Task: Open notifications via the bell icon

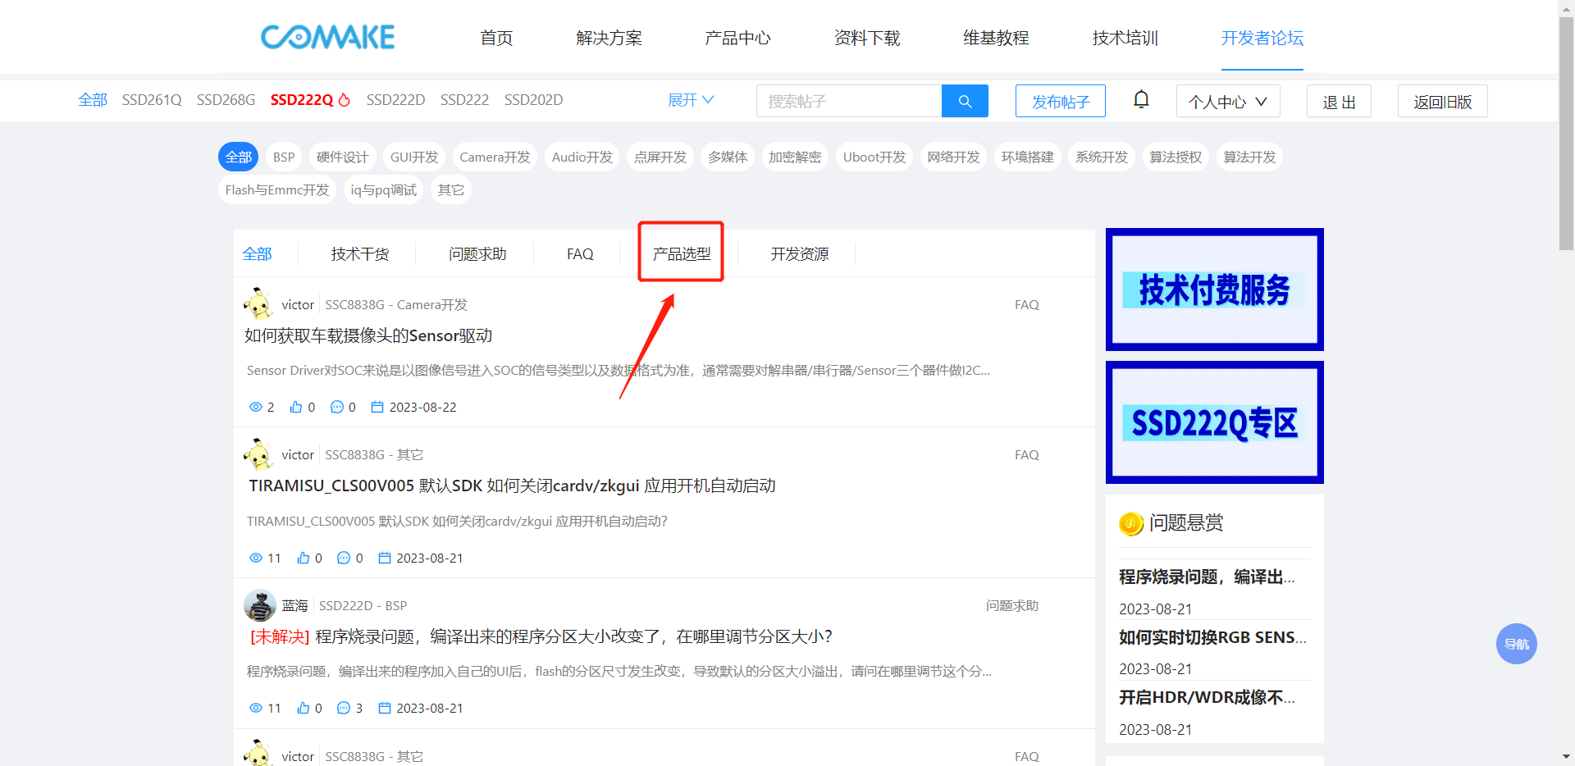Action: click(x=1141, y=100)
